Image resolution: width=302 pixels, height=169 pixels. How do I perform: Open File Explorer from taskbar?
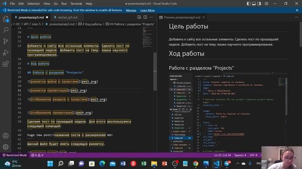(154, 164)
